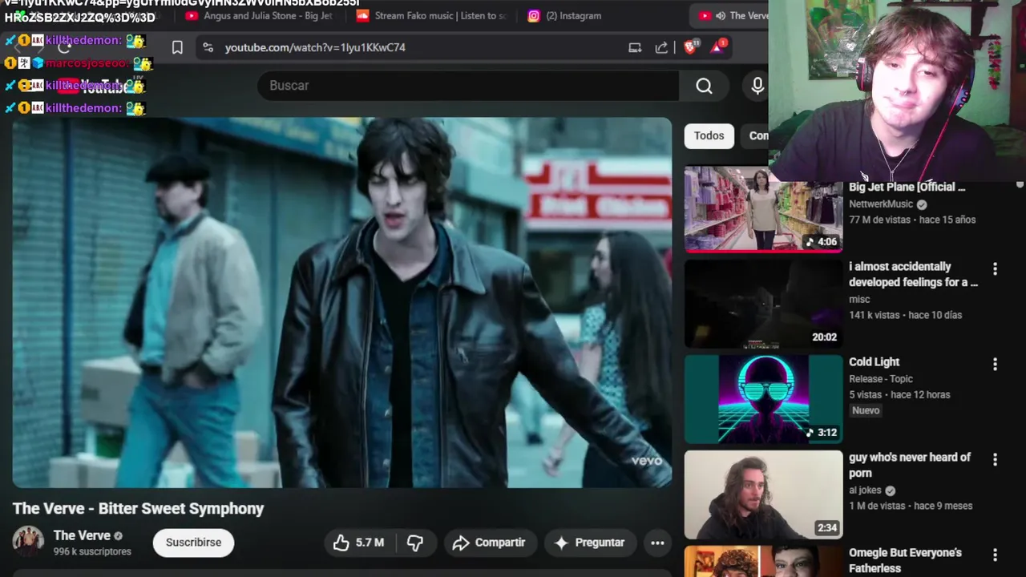1026x577 pixels.
Task: Open options menu for al jokes video
Action: pyautogui.click(x=995, y=460)
